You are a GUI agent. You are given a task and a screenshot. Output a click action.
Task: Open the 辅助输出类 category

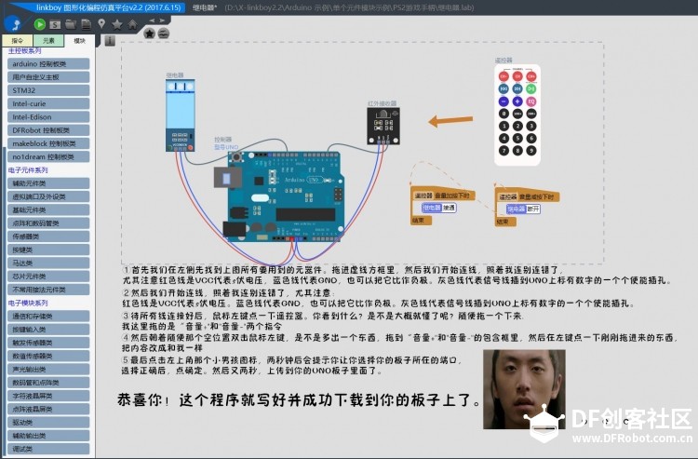pyautogui.click(x=48, y=436)
